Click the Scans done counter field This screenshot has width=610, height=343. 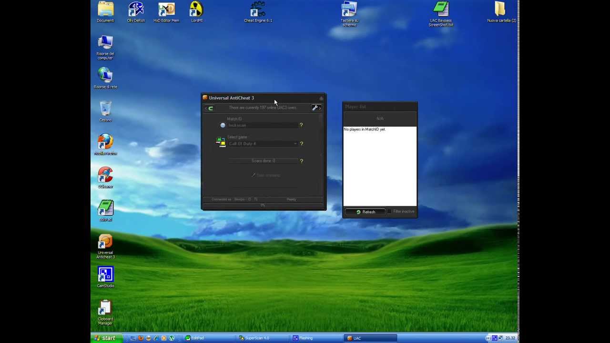click(263, 161)
